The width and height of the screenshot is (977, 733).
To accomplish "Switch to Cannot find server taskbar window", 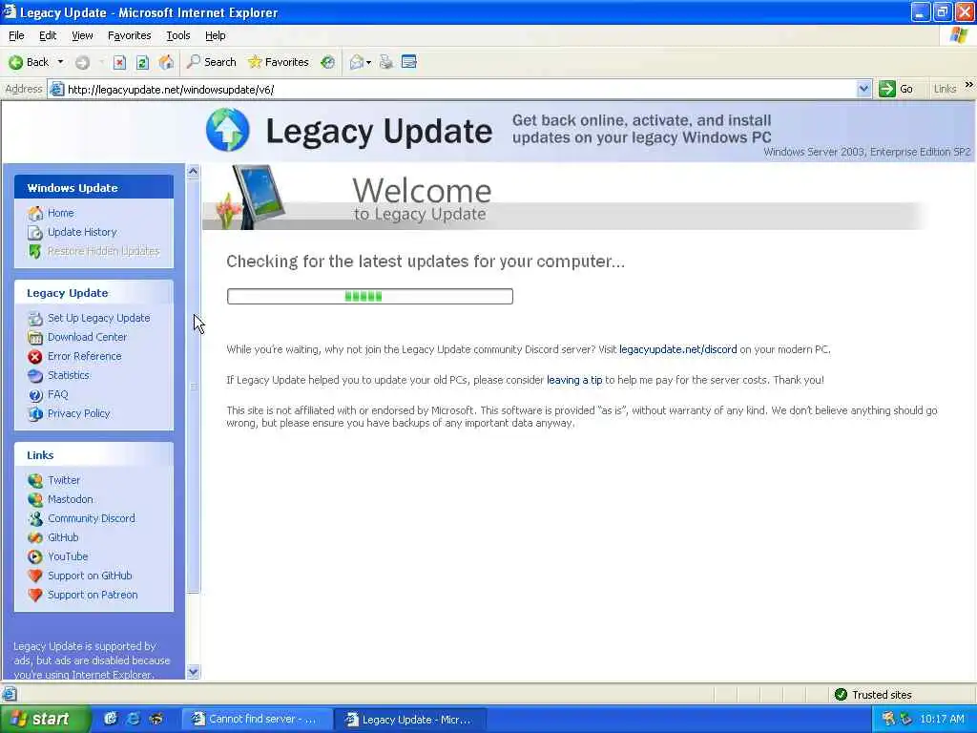I will point(256,720).
